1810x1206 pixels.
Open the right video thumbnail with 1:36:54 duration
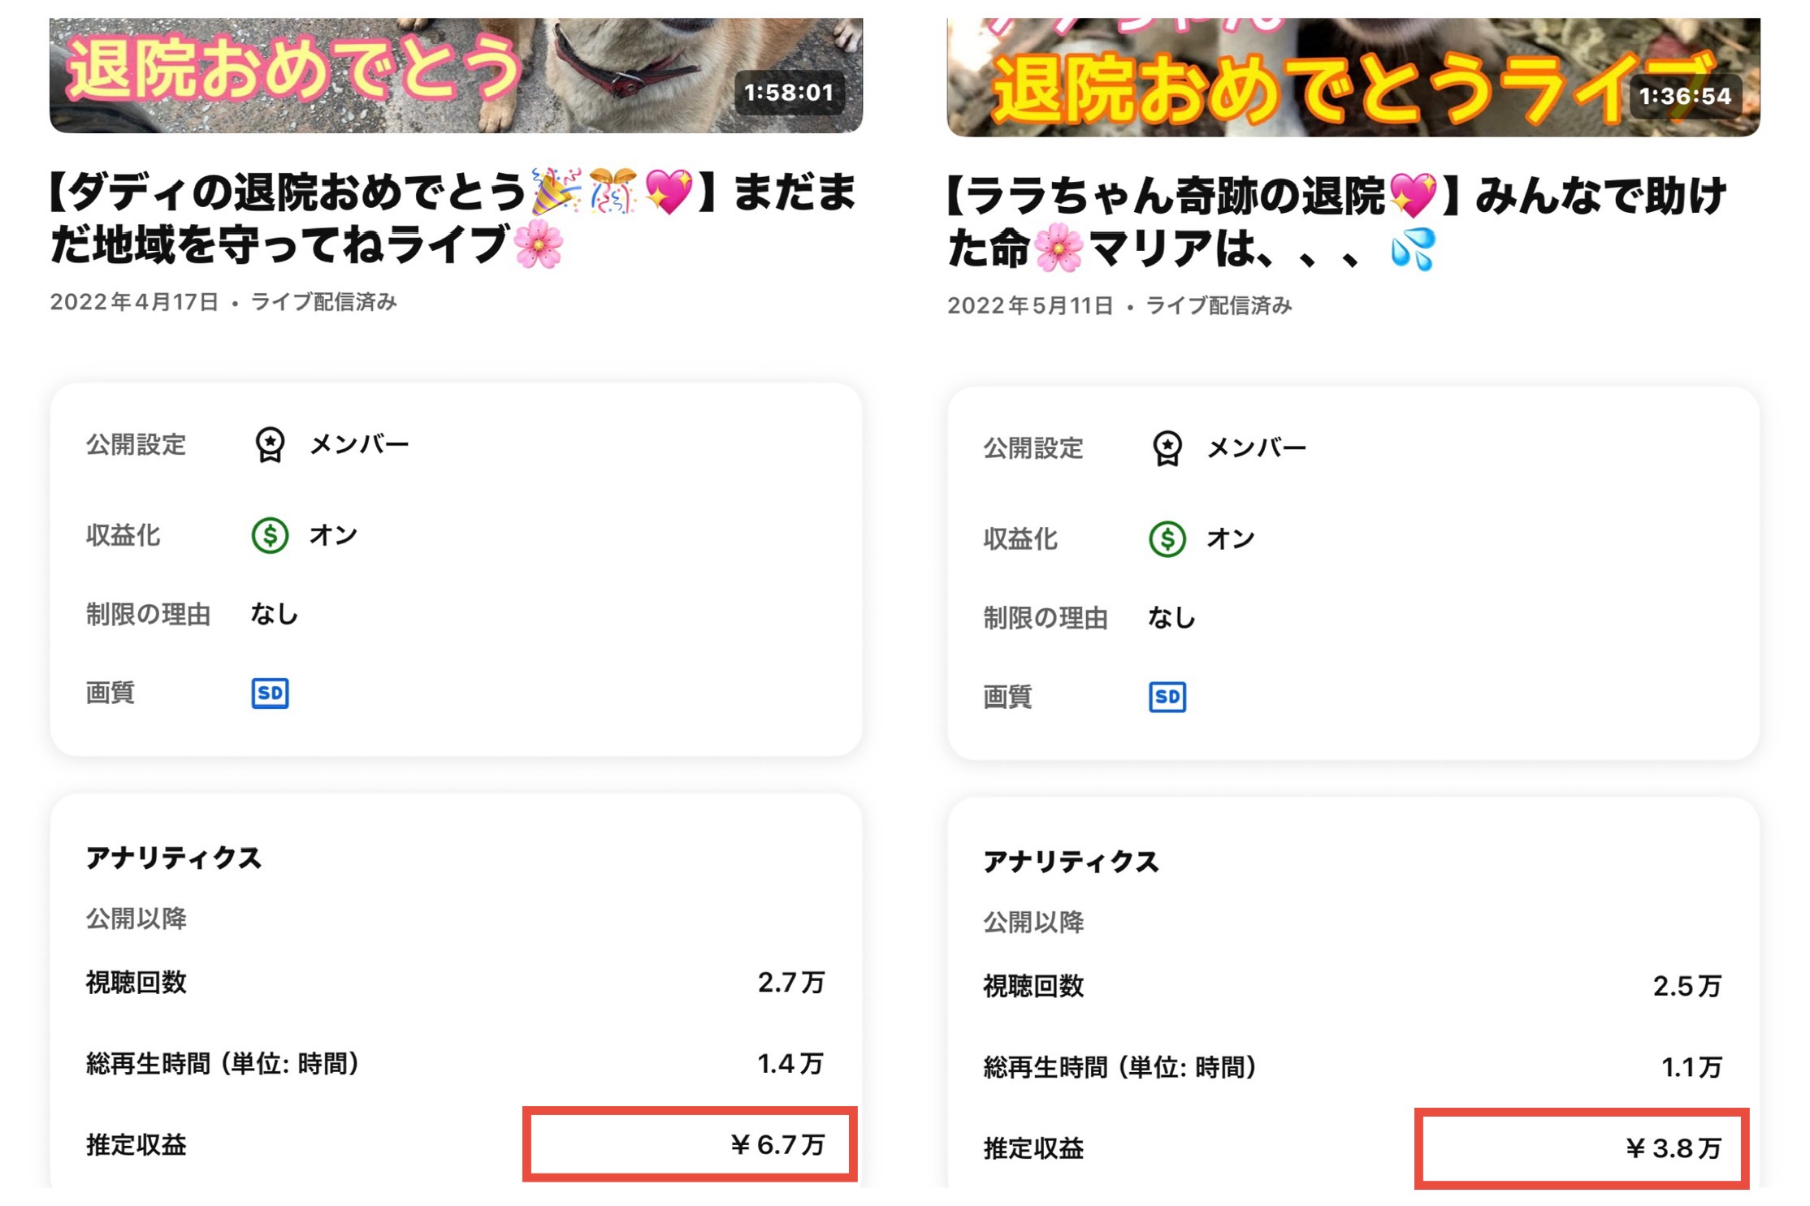[x=1353, y=77]
